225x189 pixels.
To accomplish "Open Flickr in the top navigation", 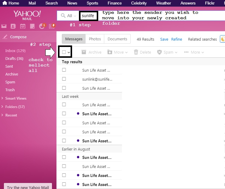I will [x=210, y=3].
